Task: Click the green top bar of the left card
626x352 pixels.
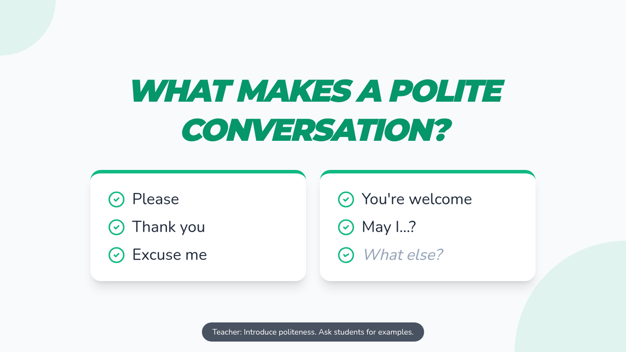Action: coord(198,172)
